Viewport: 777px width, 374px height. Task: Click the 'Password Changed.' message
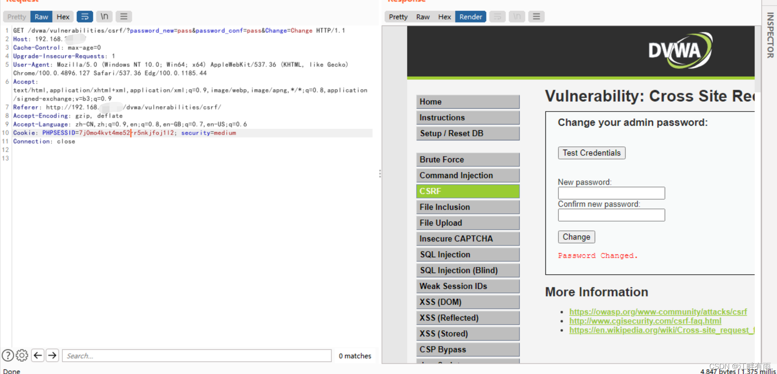tap(598, 256)
